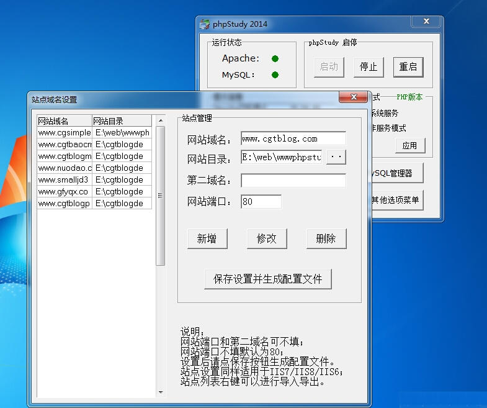Click the browse button next to 网站目录
This screenshot has height=408, width=487.
tap(336, 157)
